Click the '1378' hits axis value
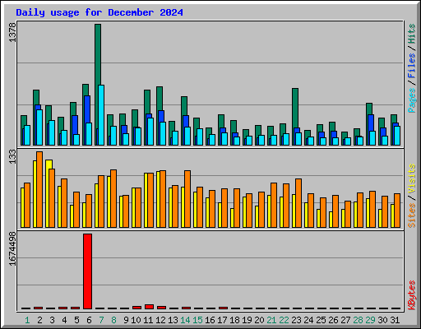The height and width of the screenshot is (329, 421). pos(12,33)
